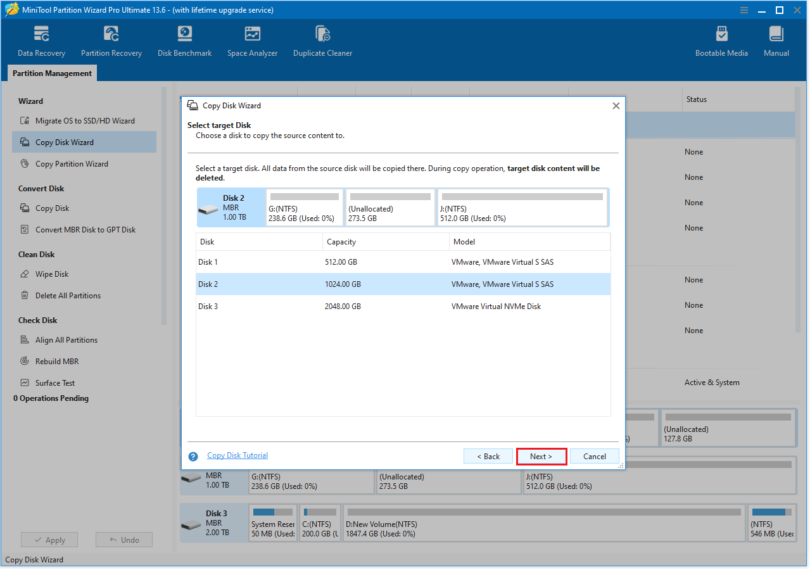
Task: Click the Next button
Action: (x=541, y=457)
